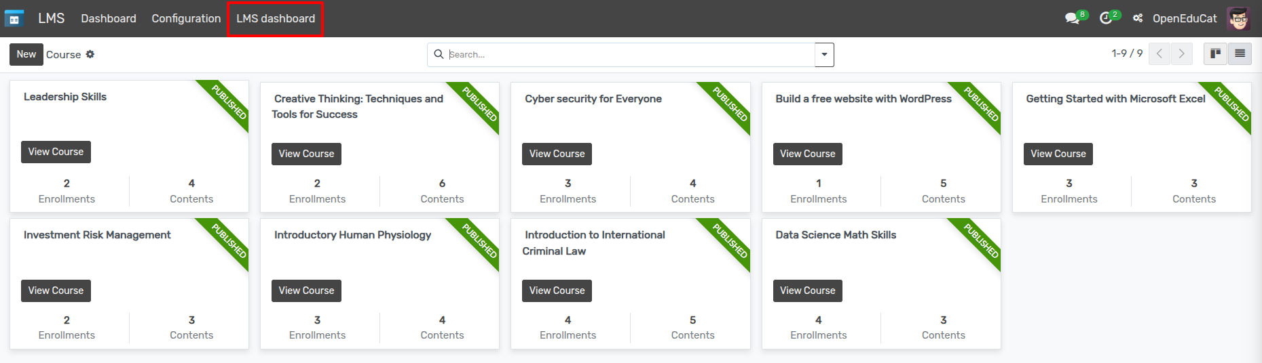View the Leadership Skills course

(x=56, y=152)
